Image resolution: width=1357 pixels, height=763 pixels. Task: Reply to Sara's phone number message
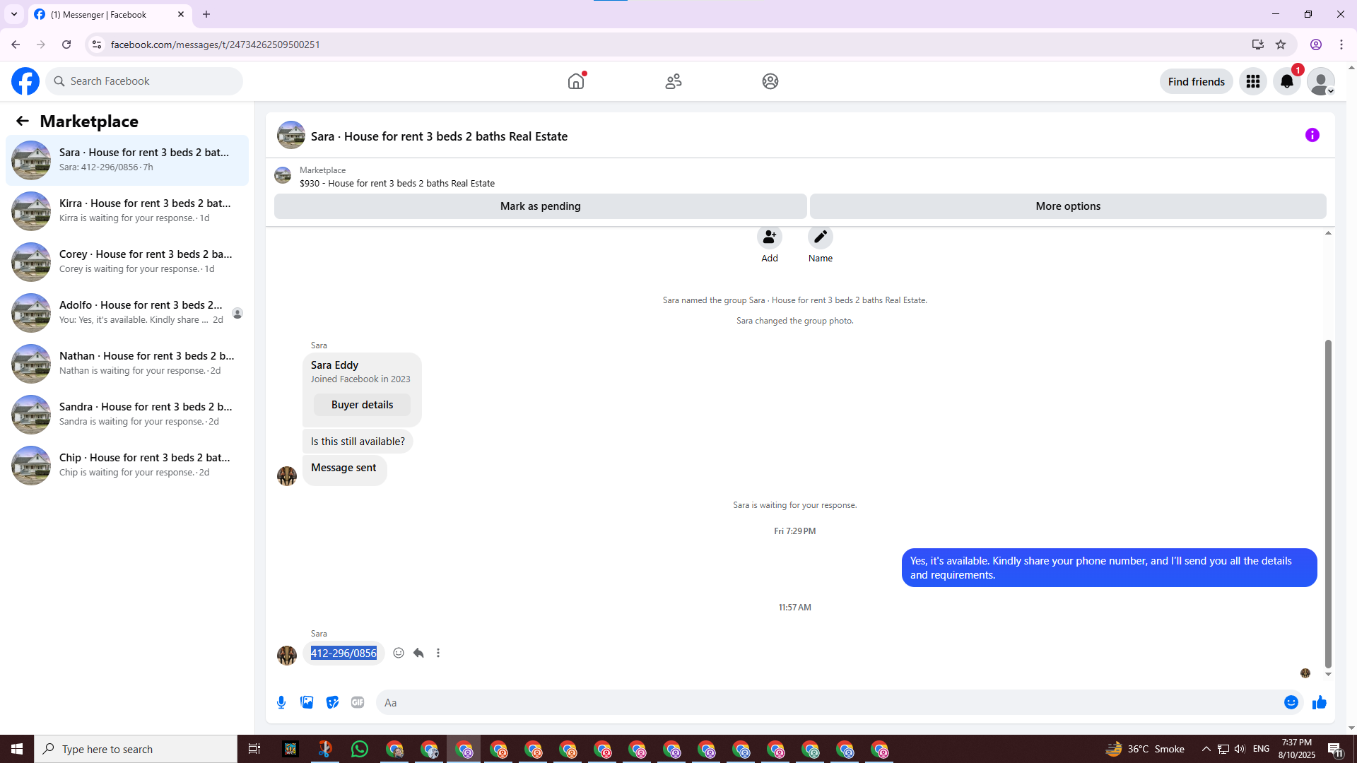click(x=418, y=653)
